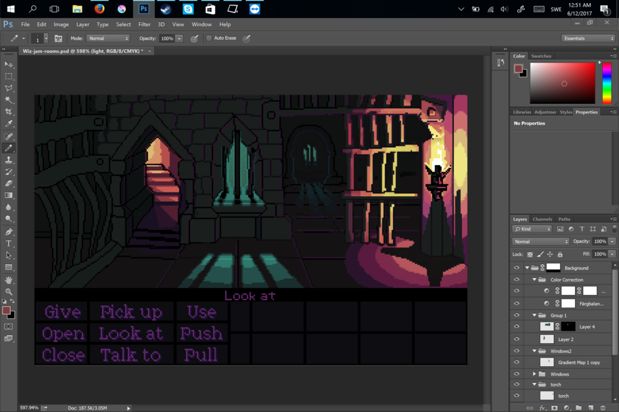The height and width of the screenshot is (412, 619).
Task: Select the Magic Wand tool
Action: pos(9,100)
